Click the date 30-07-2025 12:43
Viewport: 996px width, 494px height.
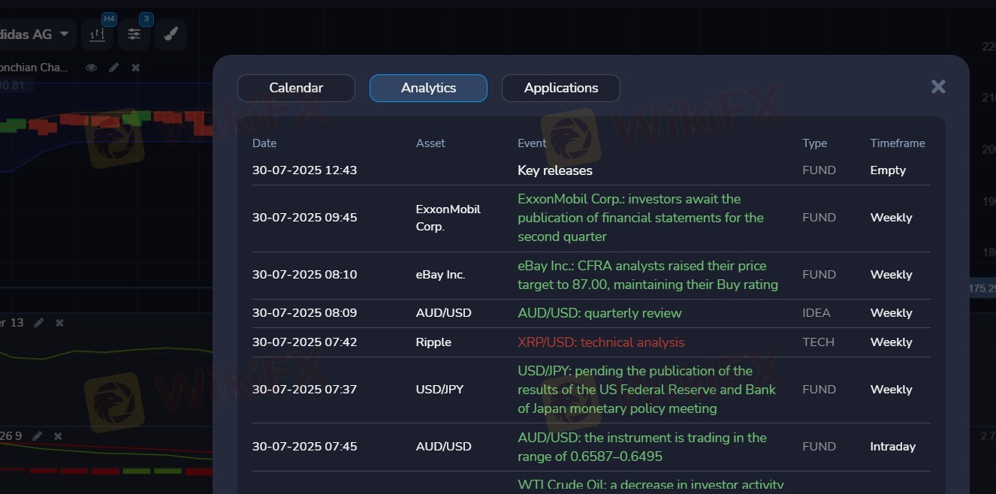tap(305, 170)
